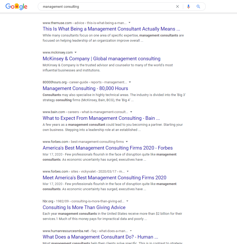Expand the dropdown arrow beside humanresourcesmba.net URL
This screenshot has height=244, width=237.
pos(131,231)
